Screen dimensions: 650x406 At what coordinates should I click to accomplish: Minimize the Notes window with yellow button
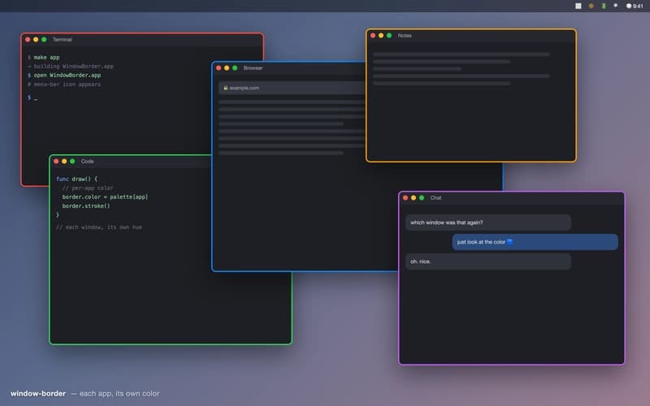tap(381, 36)
